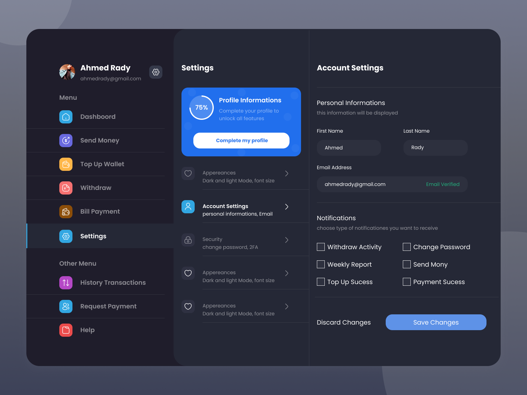Enable the Withdraw Activity checkbox
This screenshot has width=527, height=395.
320,247
